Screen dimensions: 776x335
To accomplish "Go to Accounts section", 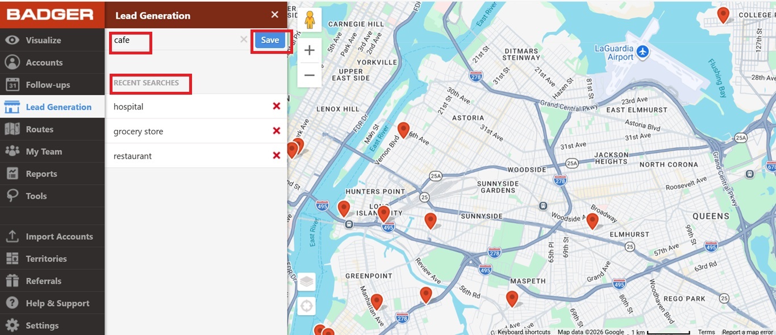I will tap(44, 62).
